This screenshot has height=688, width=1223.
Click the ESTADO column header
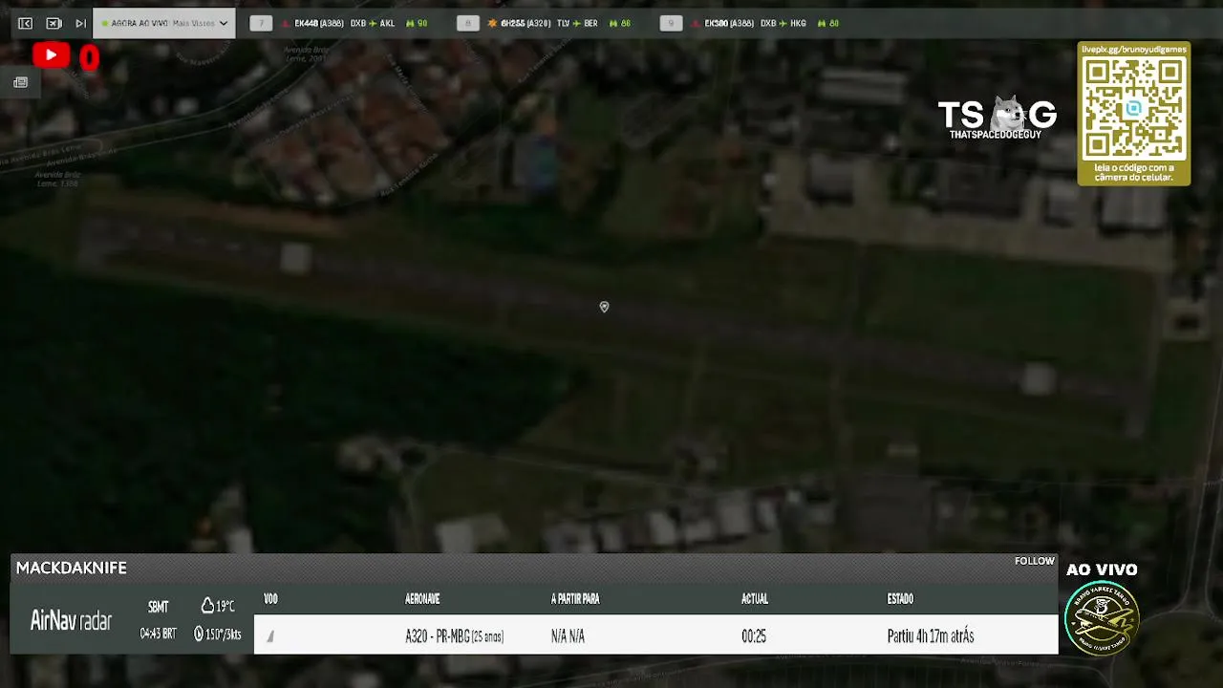[900, 599]
